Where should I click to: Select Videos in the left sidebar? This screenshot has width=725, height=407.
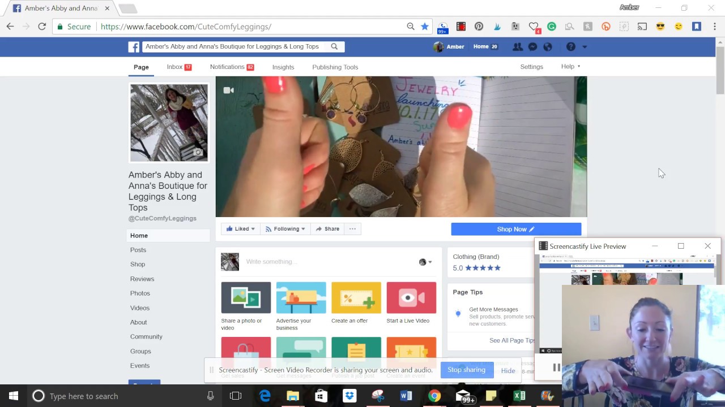tap(140, 308)
